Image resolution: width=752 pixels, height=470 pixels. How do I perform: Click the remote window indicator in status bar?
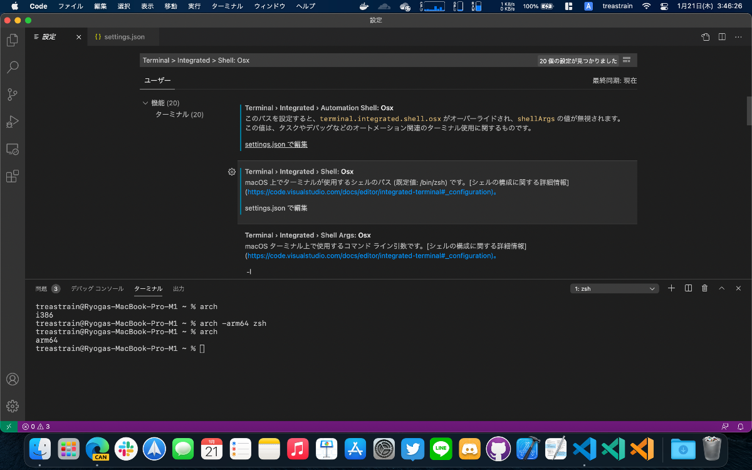click(x=9, y=426)
